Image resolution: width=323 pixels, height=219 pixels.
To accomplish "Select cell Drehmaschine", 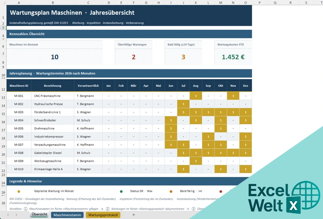I will tap(52, 129).
